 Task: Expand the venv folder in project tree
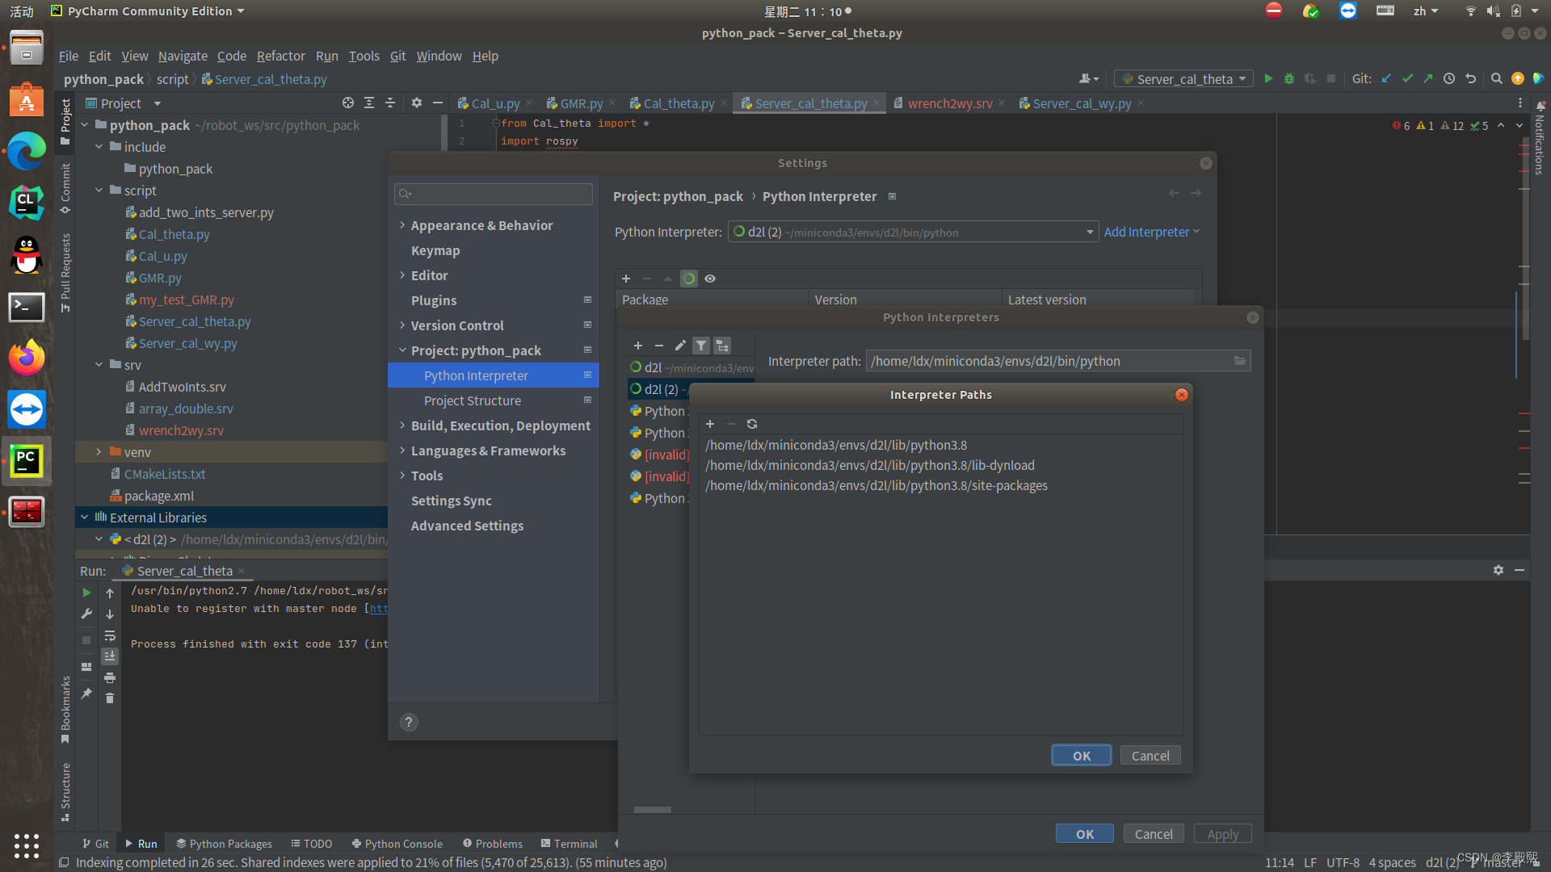(x=99, y=452)
